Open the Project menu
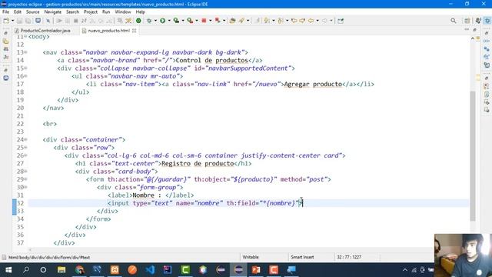 point(91,12)
